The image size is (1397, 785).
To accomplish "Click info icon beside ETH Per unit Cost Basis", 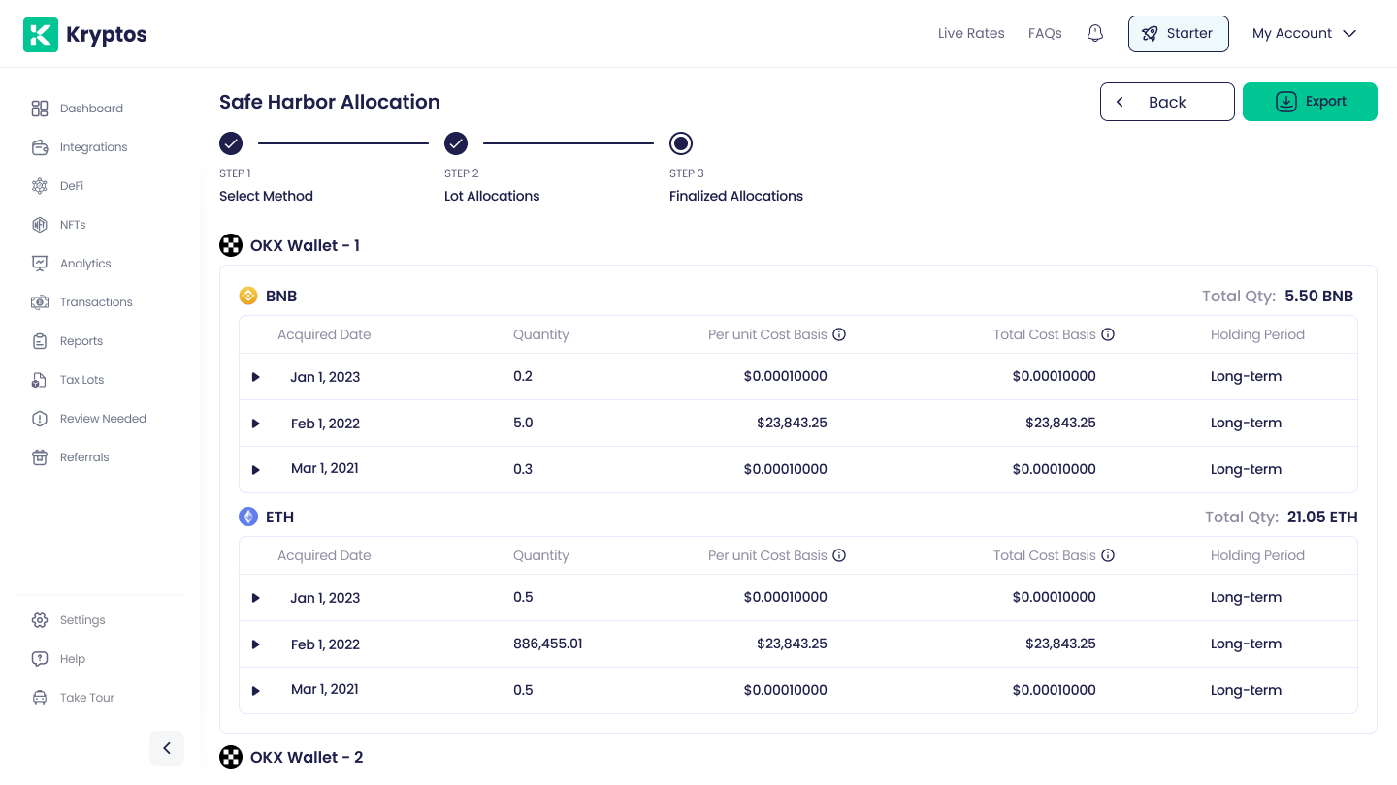I will [839, 555].
